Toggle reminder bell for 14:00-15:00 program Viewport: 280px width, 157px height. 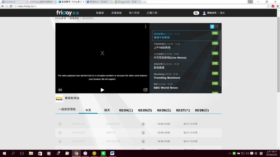(x=143, y=141)
